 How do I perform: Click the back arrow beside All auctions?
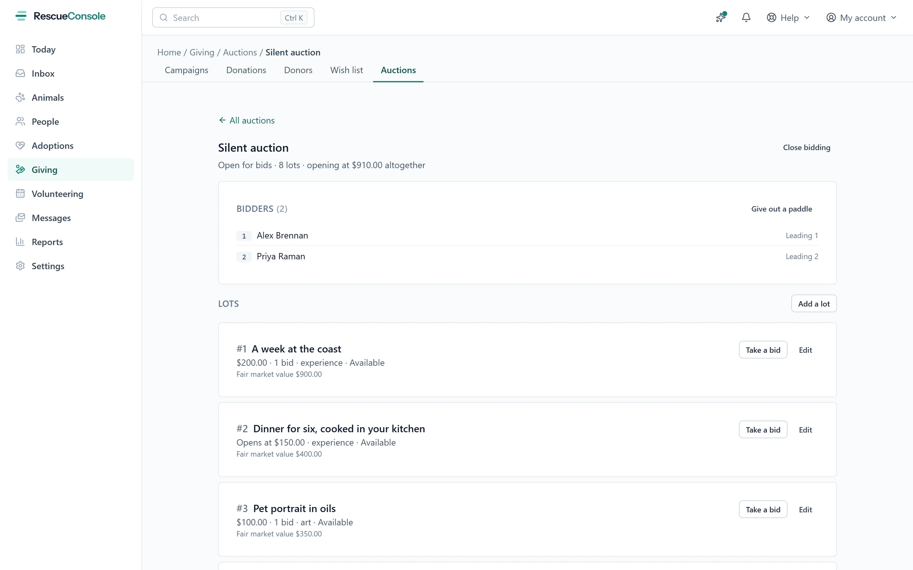[x=222, y=120]
